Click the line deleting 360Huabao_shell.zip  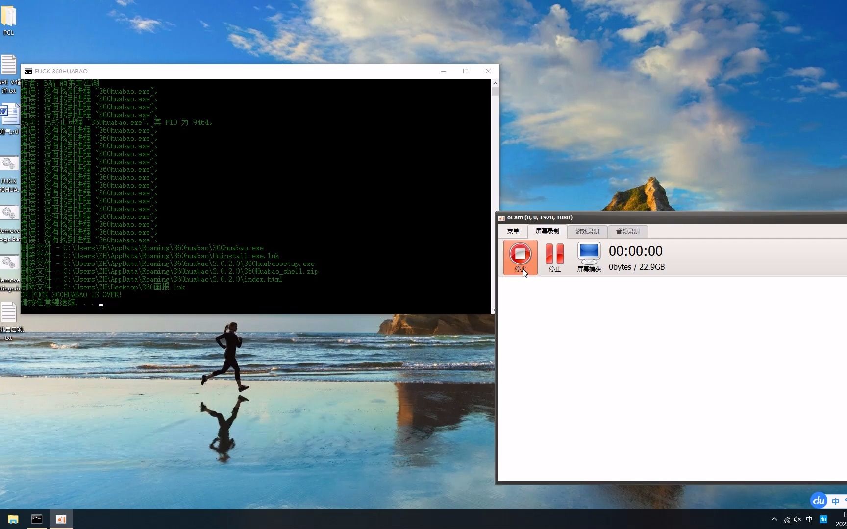coord(170,271)
